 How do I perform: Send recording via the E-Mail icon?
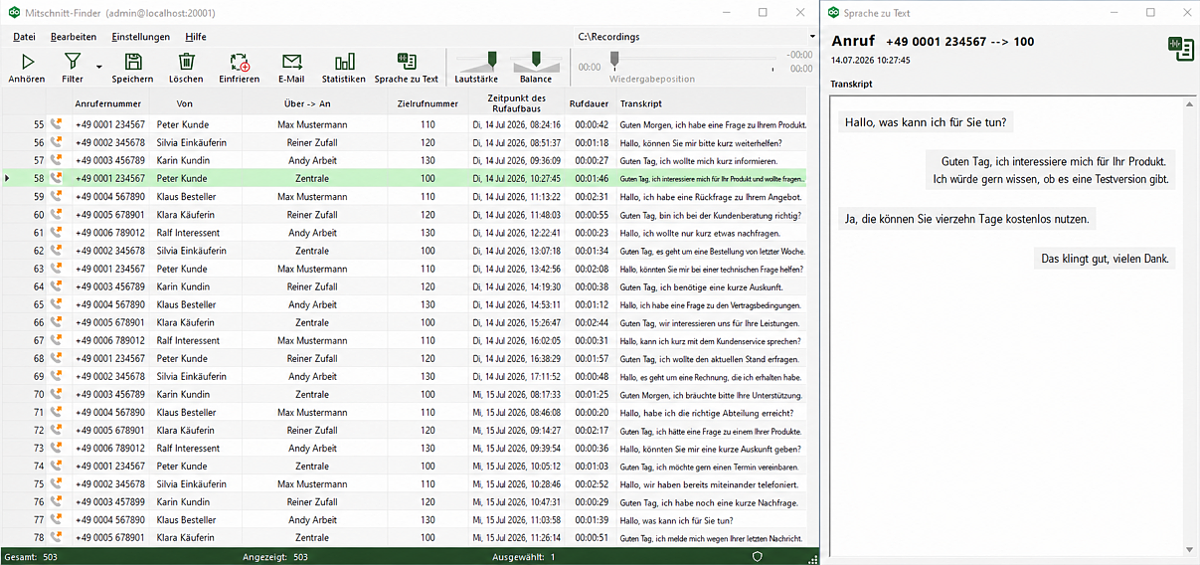click(x=291, y=68)
